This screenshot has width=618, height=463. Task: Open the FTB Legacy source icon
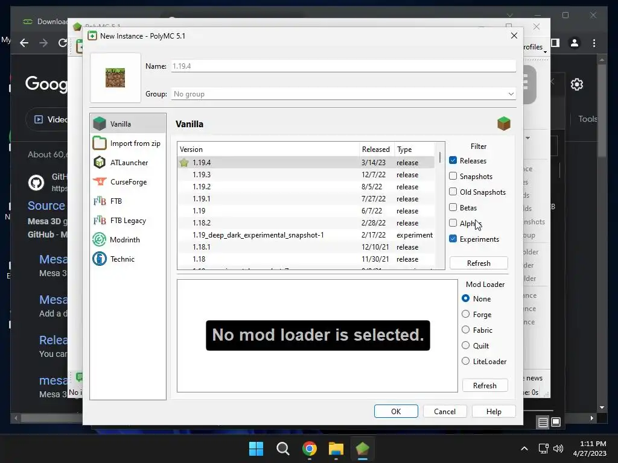point(100,221)
